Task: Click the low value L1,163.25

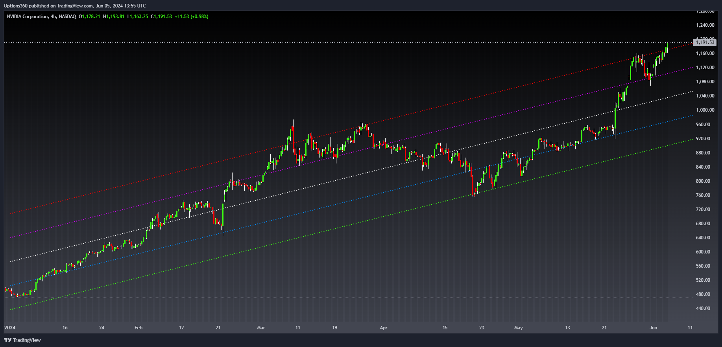Action: 138,17
